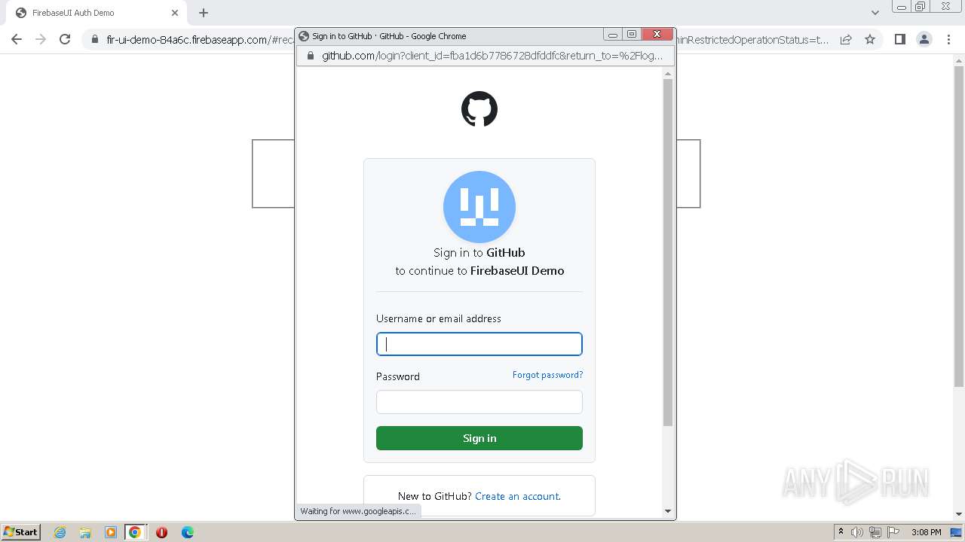Open Microsoft Edge from the taskbar
Image resolution: width=965 pixels, height=542 pixels.
[x=188, y=532]
